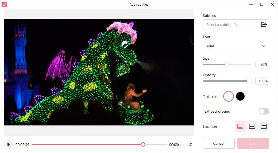This screenshot has width=278, height=153.
Task: Click the Cancel button
Action: pyautogui.click(x=219, y=143)
